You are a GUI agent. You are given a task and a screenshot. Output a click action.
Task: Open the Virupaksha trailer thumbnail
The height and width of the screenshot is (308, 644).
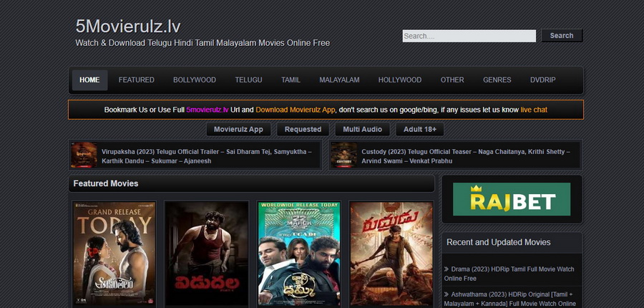click(84, 155)
